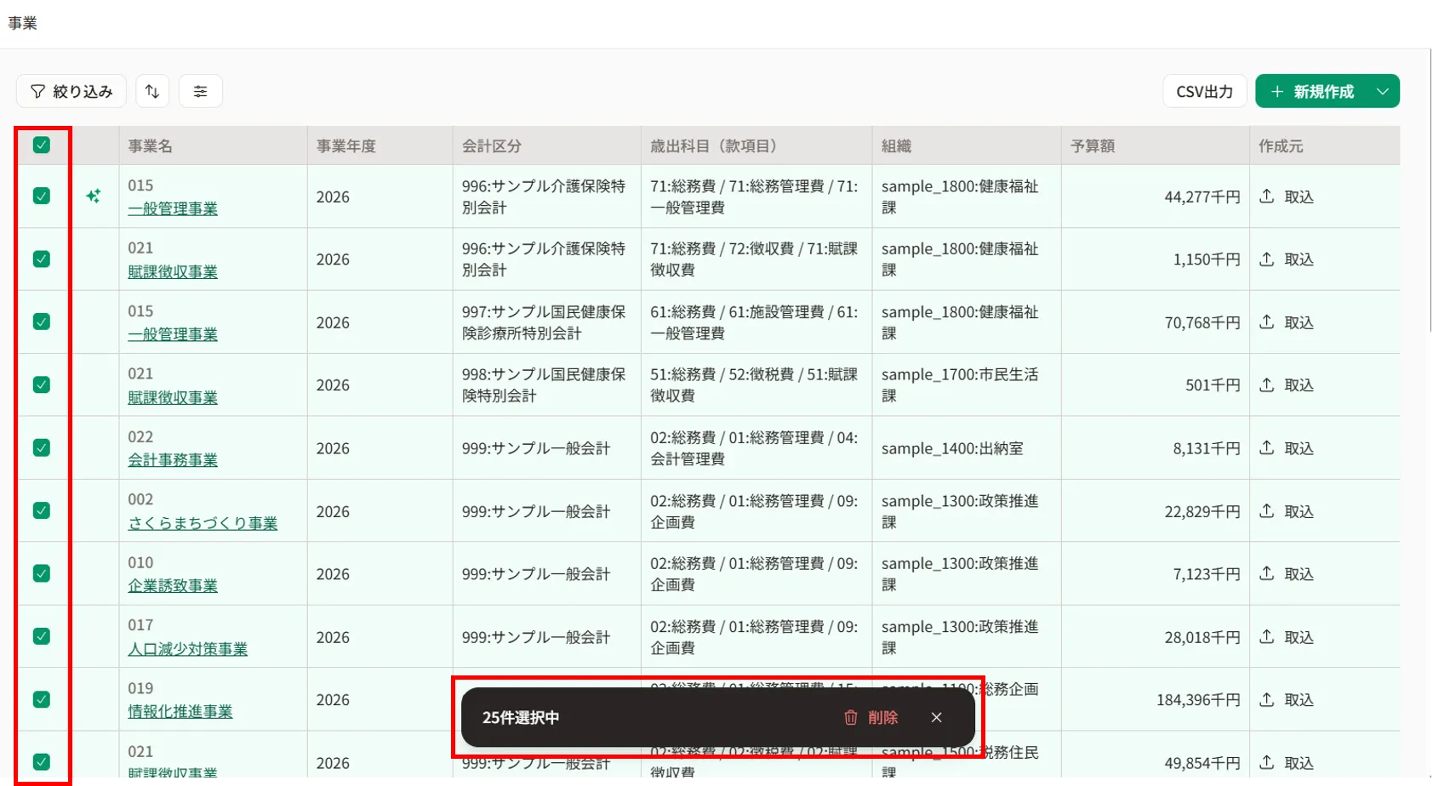Click the 44,277千円 budget cell

[x=1156, y=196]
